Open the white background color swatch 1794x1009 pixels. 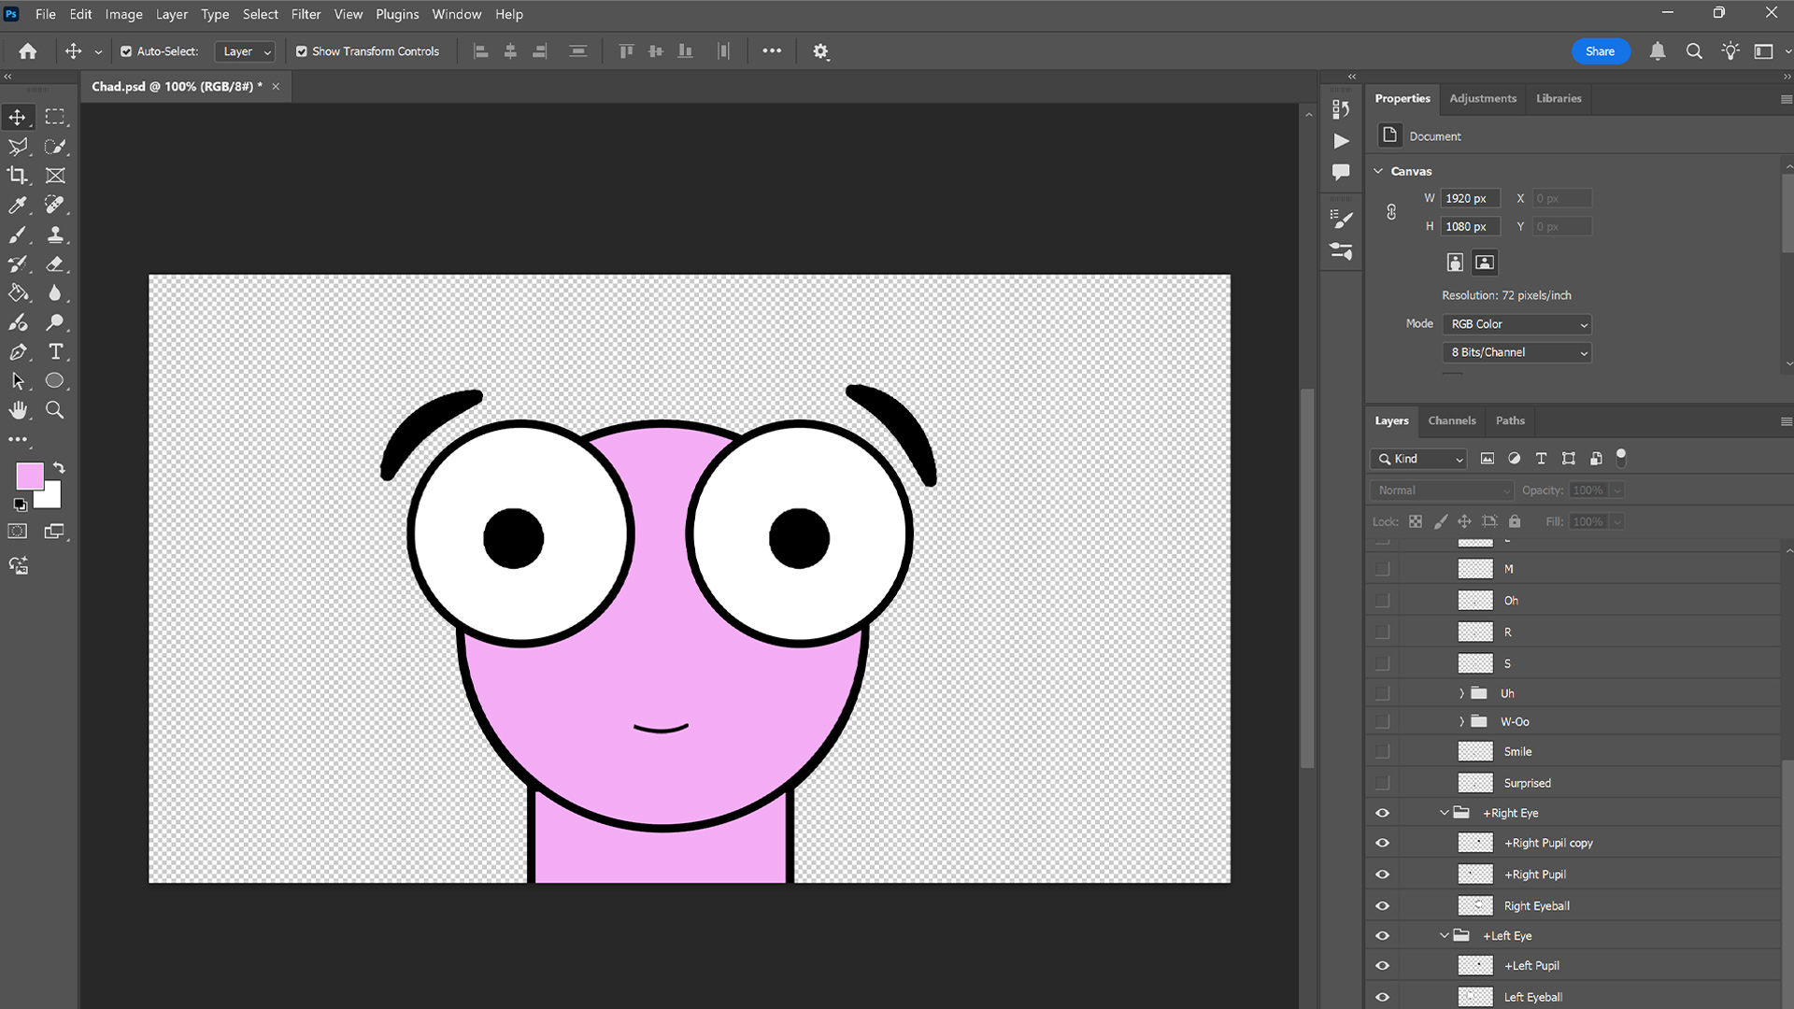[x=52, y=499]
